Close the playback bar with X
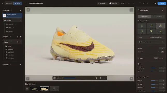Screen dimensions: 167x93 coord(105,78)
